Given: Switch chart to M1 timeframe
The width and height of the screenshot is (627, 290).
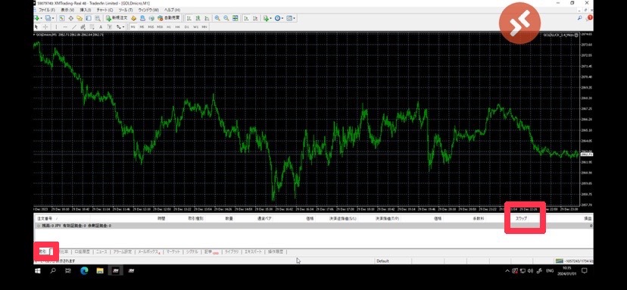Looking at the screenshot, I should point(133,27).
